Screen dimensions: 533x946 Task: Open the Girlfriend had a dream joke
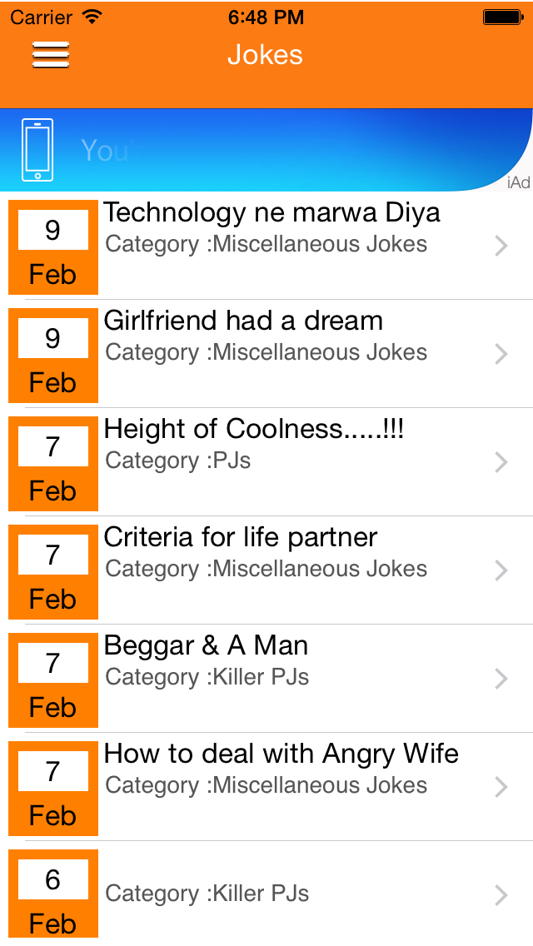(x=243, y=321)
